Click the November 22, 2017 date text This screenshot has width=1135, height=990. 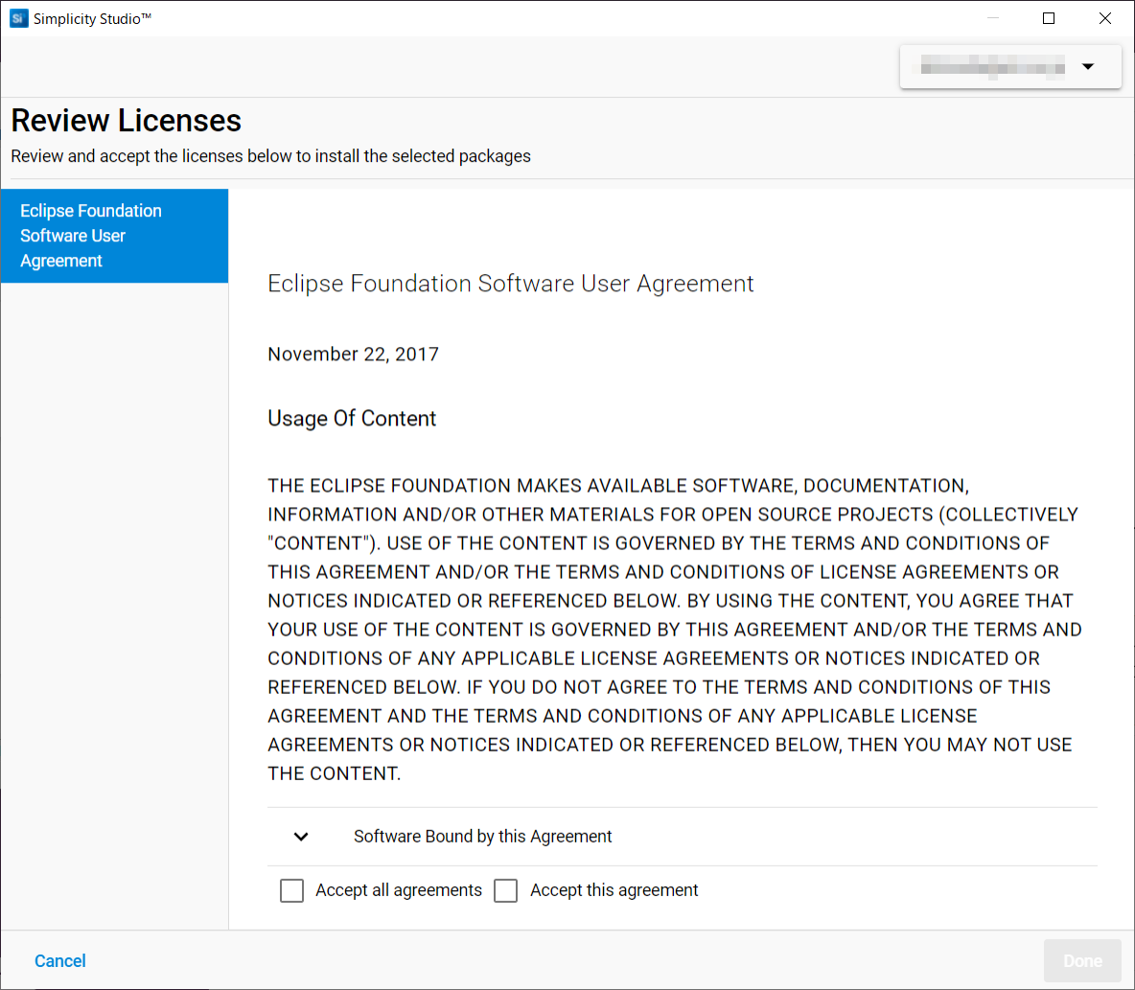(x=353, y=354)
